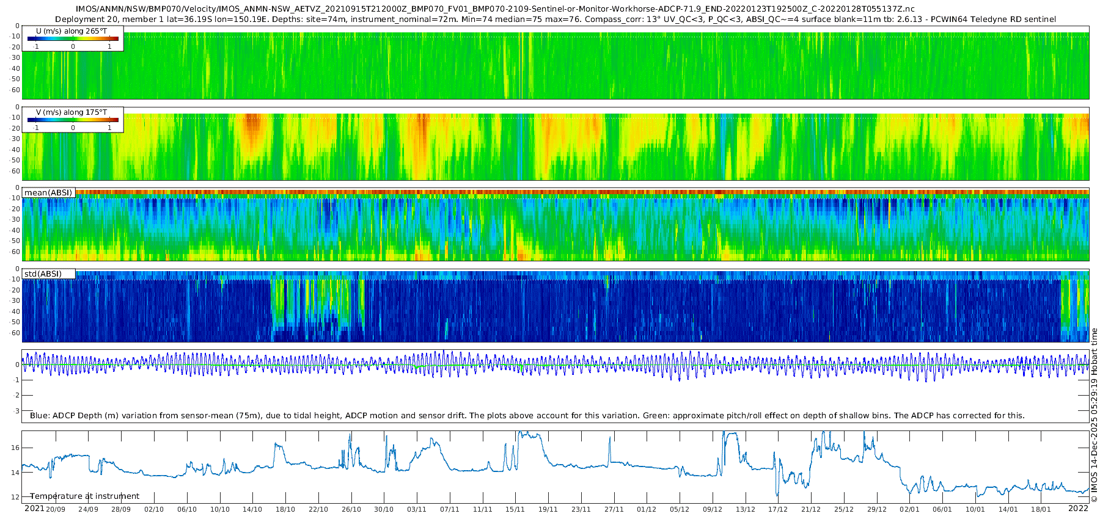Select the 10/10 date tick

pyautogui.click(x=220, y=509)
